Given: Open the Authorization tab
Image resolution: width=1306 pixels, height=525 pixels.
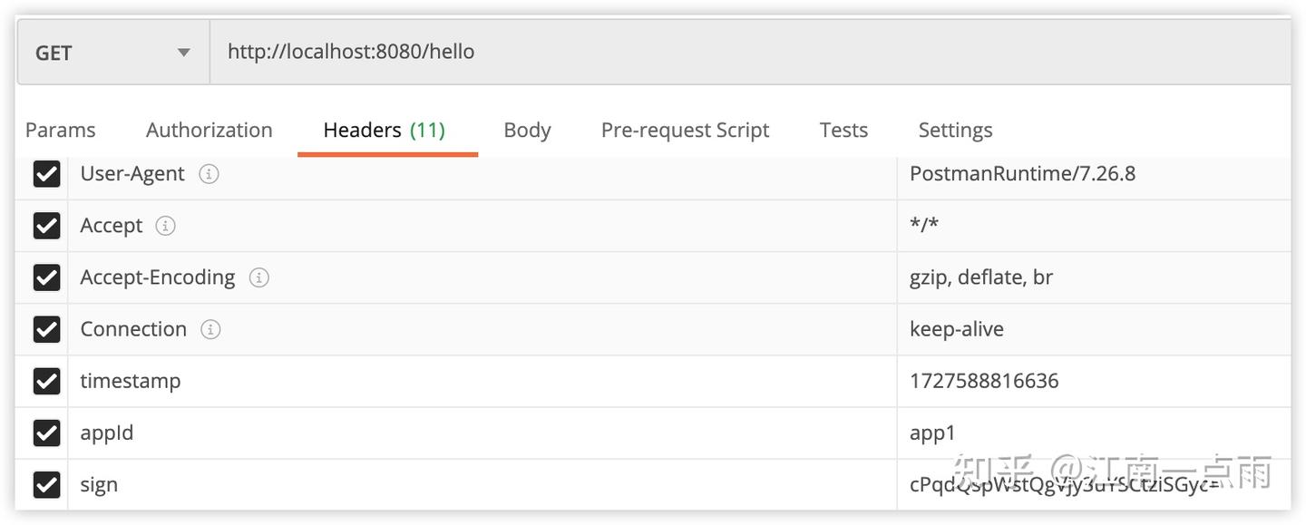Looking at the screenshot, I should pyautogui.click(x=209, y=130).
